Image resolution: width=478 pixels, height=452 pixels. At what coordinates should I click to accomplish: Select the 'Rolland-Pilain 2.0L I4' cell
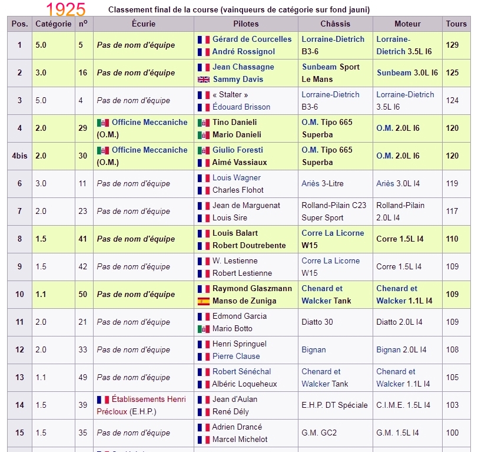pos(407,212)
